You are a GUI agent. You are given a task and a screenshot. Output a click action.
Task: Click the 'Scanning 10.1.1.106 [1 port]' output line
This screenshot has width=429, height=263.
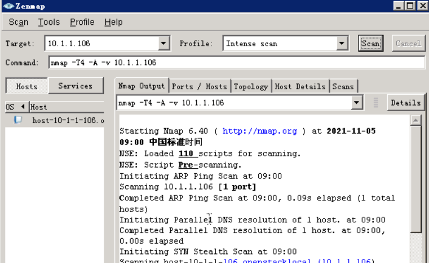188,187
